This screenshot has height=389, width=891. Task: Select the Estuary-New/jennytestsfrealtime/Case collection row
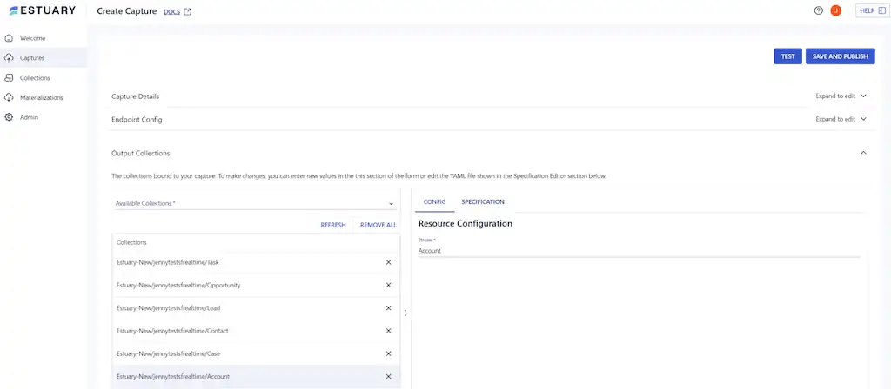(x=257, y=353)
